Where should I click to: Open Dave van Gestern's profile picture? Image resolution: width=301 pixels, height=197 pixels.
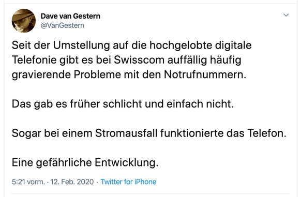pos(24,21)
